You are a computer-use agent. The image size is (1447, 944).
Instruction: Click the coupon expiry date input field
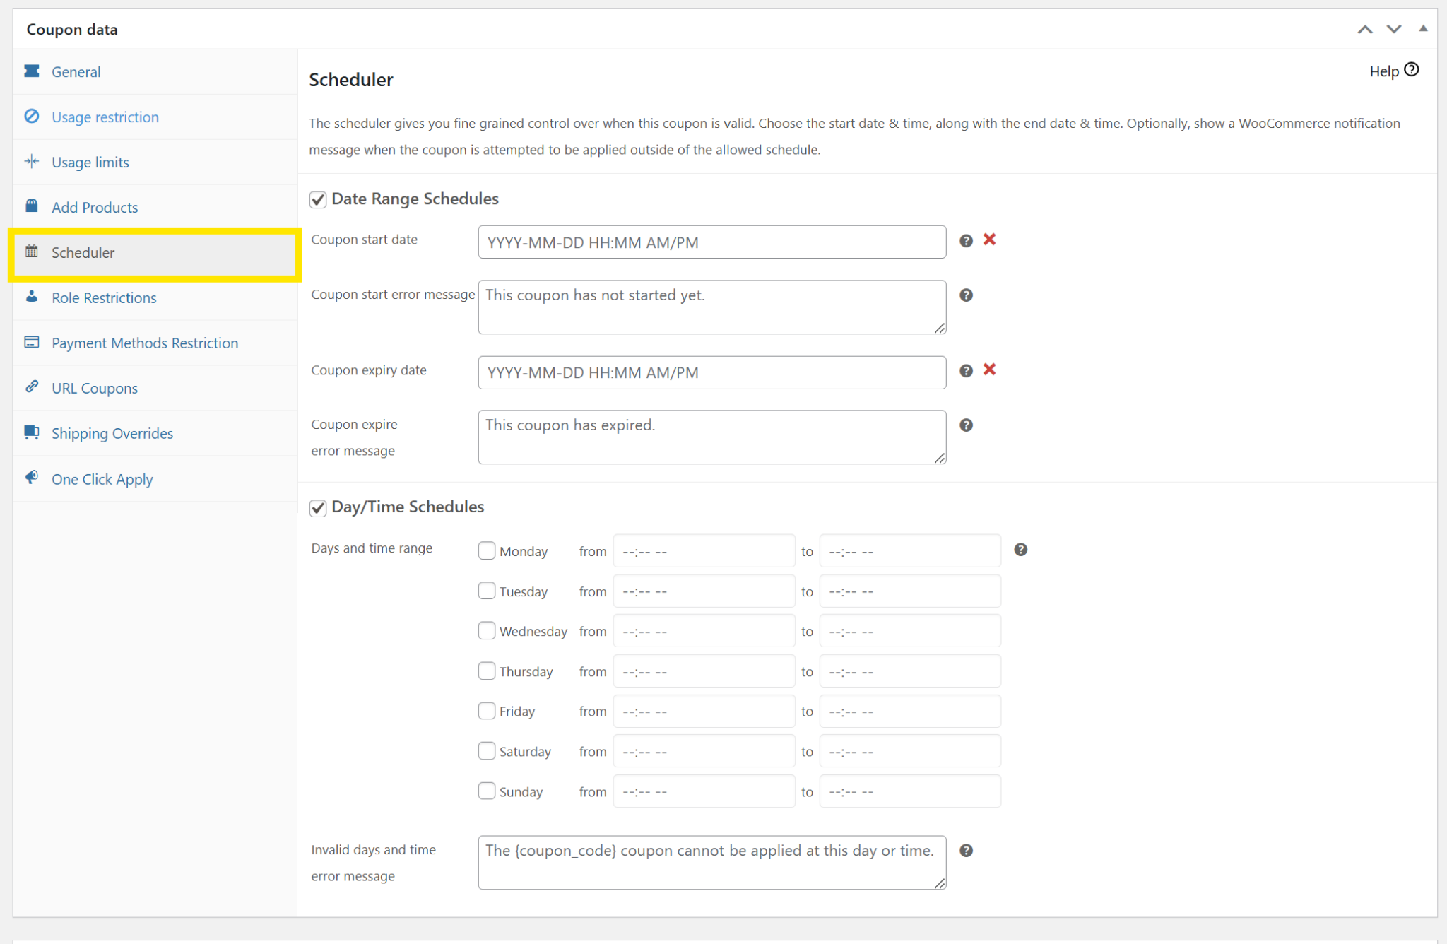[711, 372]
